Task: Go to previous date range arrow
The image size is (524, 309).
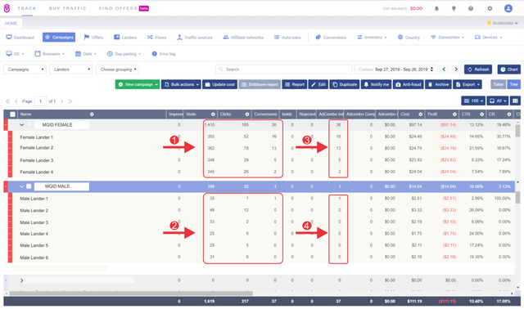Action: coord(444,69)
